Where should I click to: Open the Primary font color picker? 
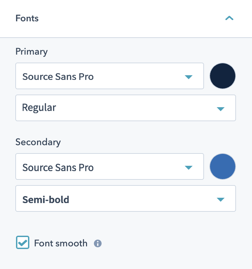pos(223,76)
